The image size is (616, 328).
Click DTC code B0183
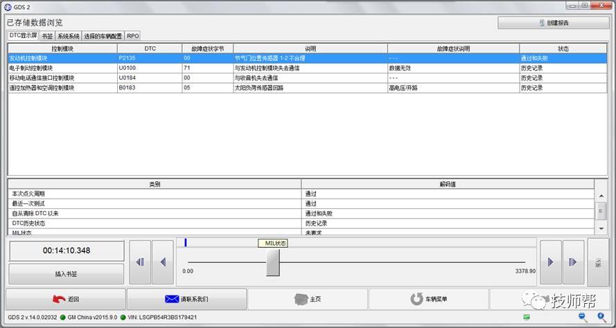point(127,88)
